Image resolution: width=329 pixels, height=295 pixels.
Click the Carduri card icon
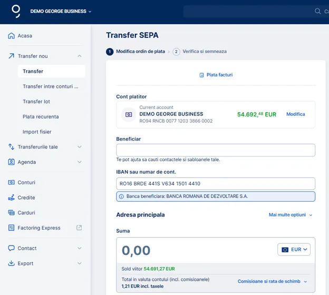click(12, 213)
